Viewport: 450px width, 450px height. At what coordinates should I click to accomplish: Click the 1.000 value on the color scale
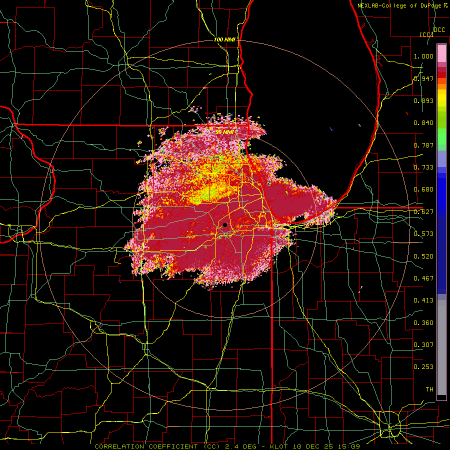coord(423,56)
